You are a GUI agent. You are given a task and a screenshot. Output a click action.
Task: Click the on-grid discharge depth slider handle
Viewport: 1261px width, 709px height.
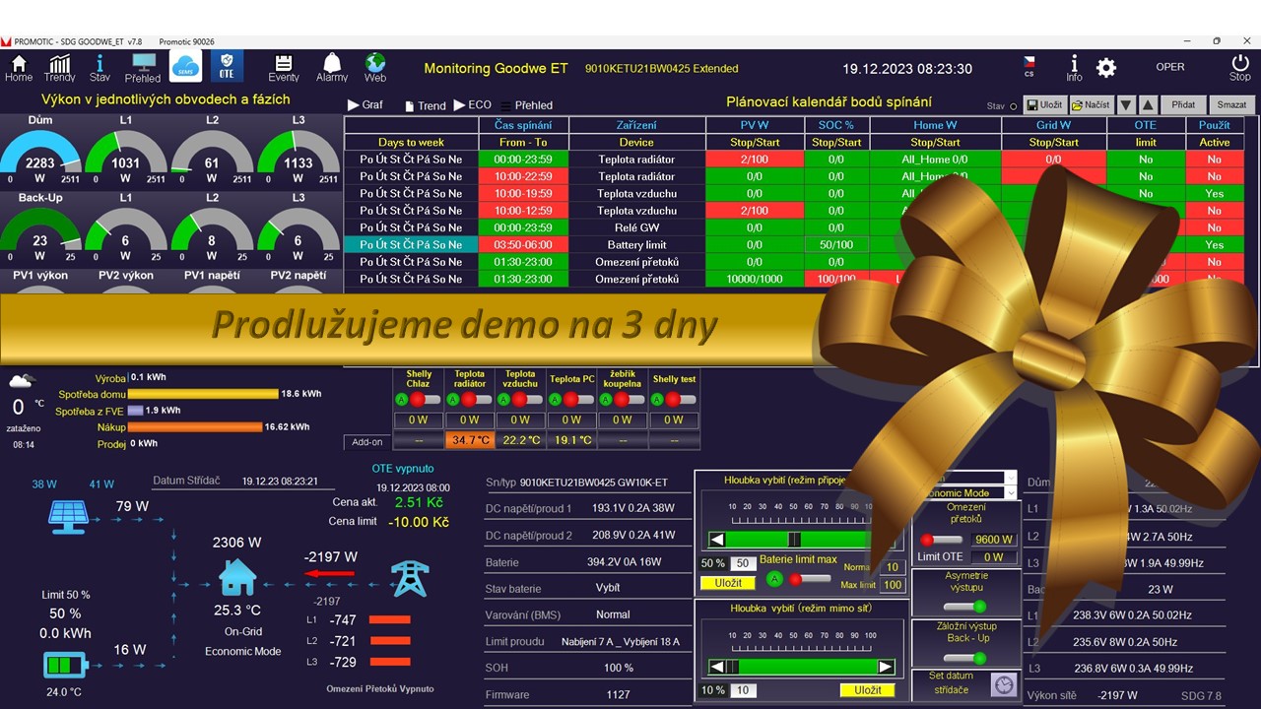click(x=794, y=539)
